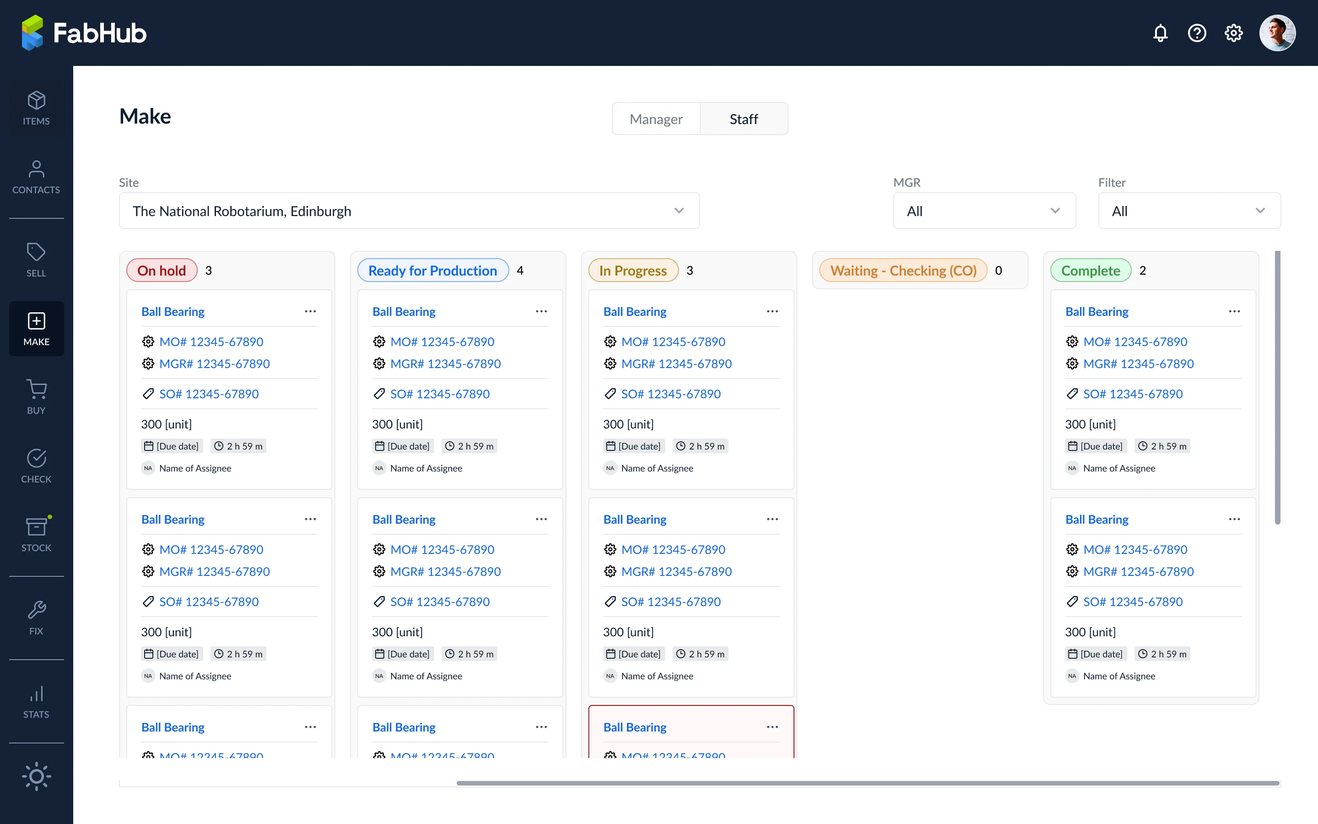The width and height of the screenshot is (1318, 824).
Task: Click assignee NA avatar in first In Progress card
Action: click(610, 468)
